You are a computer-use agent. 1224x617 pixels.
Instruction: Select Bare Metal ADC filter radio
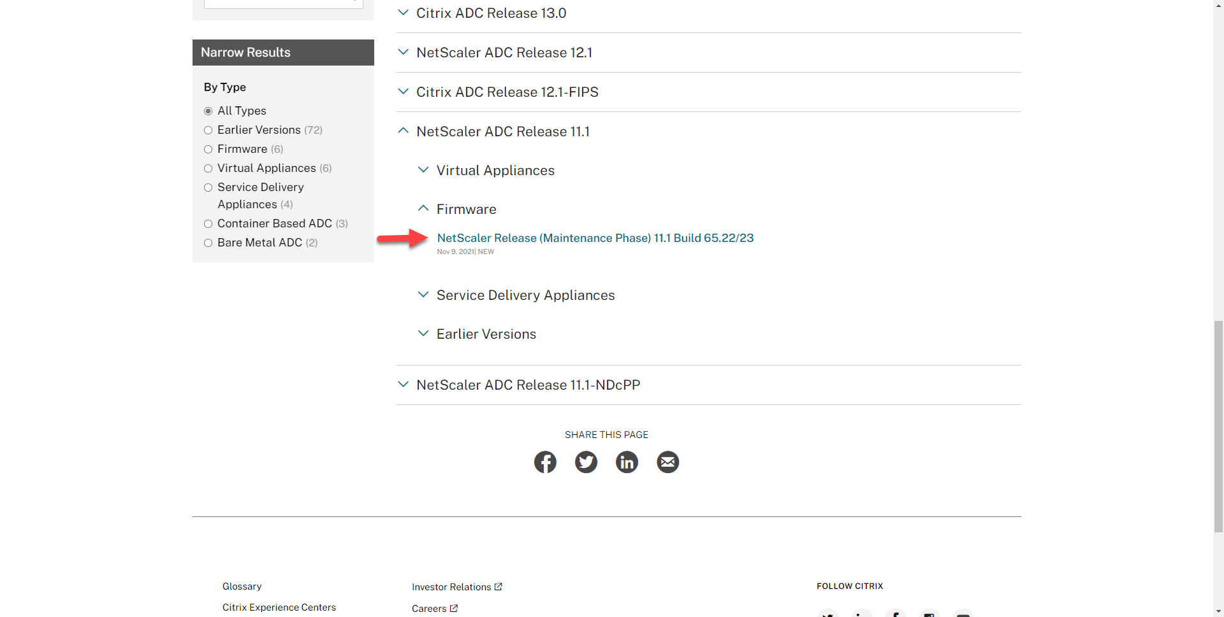(208, 243)
